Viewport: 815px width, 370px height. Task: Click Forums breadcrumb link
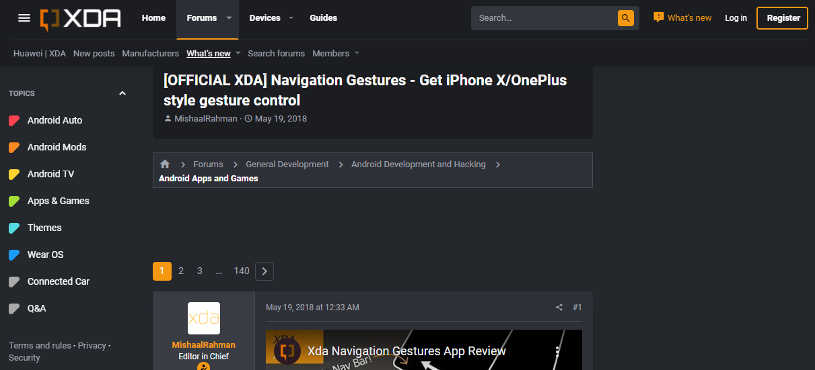click(208, 165)
